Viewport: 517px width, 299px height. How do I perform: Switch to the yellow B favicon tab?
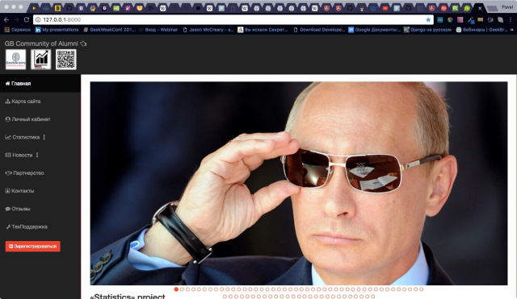(57, 8)
